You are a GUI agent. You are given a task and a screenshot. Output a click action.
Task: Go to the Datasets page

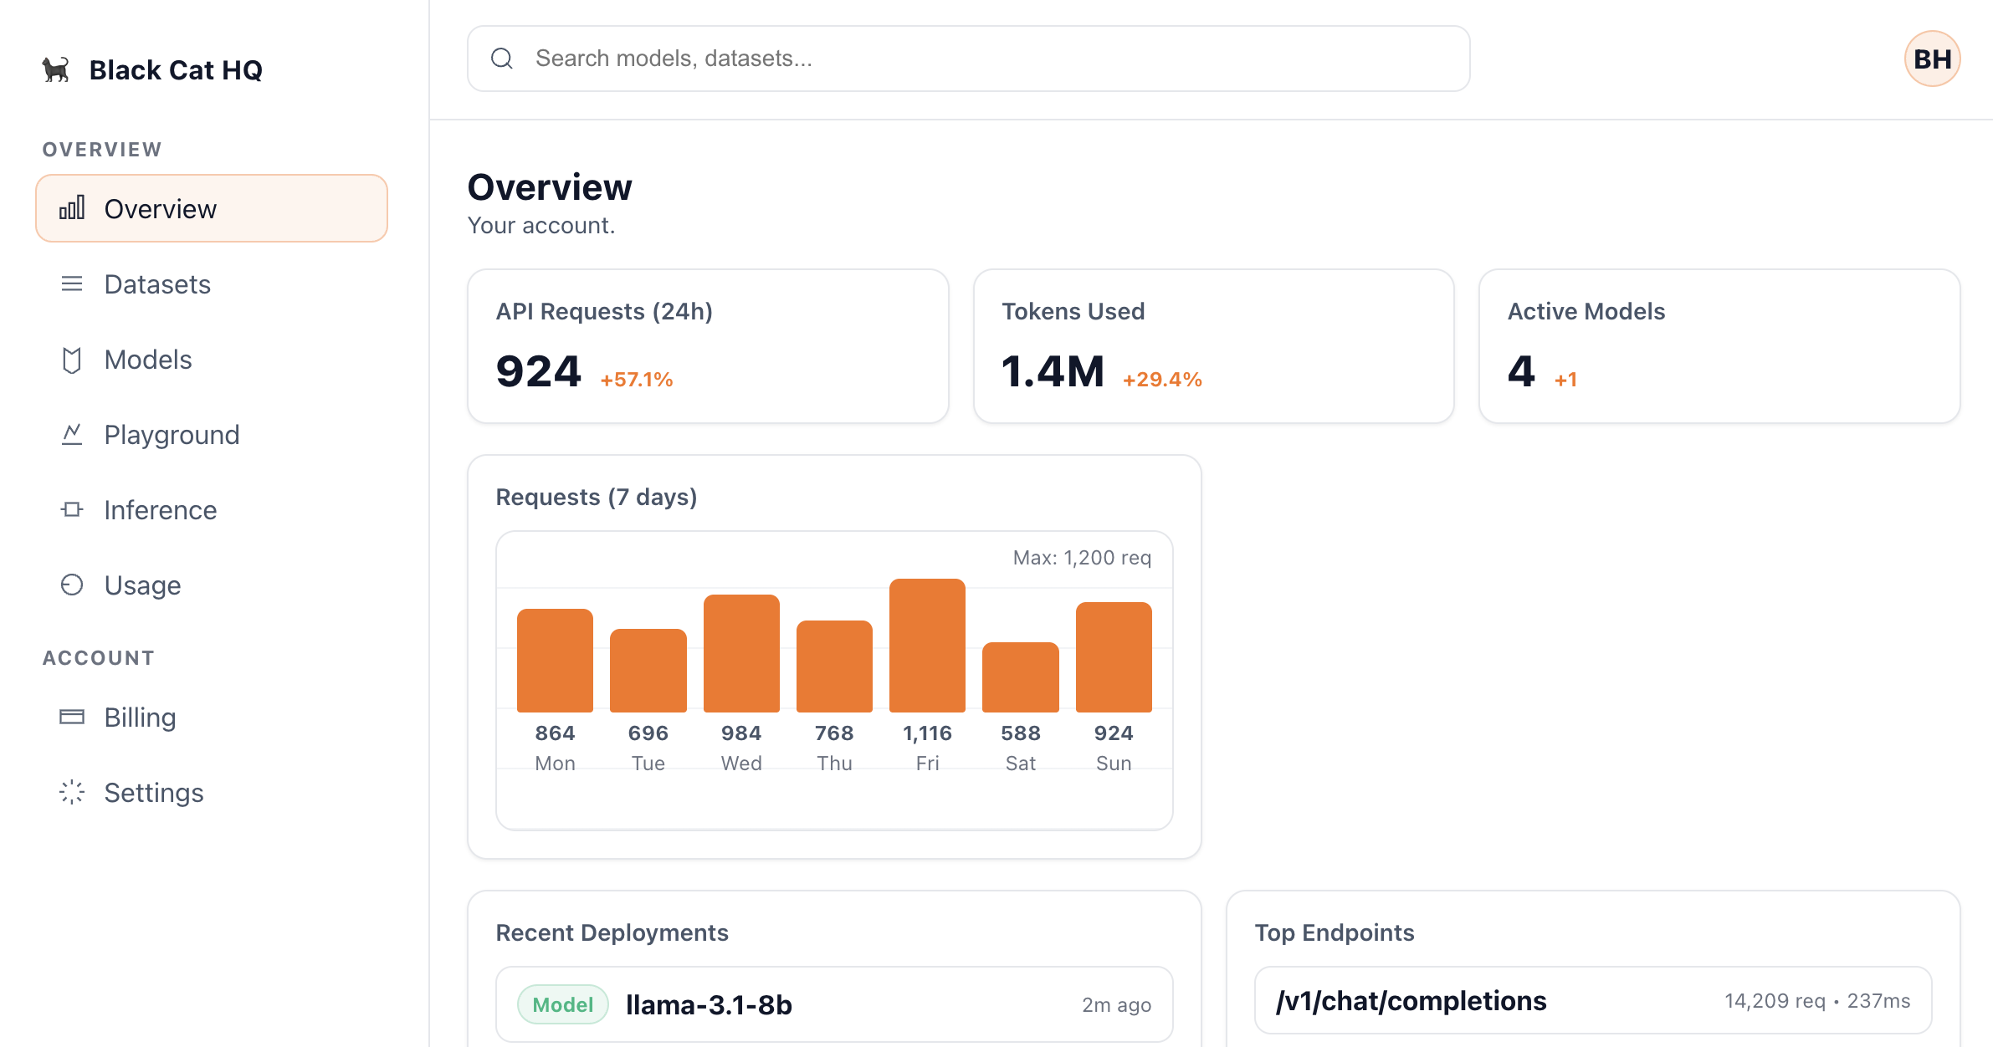[x=157, y=284]
